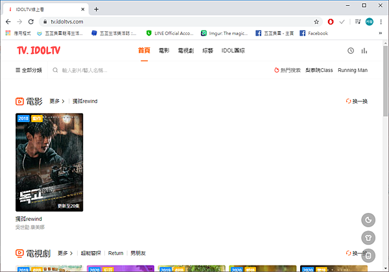The image size is (389, 272).
Task: View site info via the padlock icon
Action: point(45,22)
